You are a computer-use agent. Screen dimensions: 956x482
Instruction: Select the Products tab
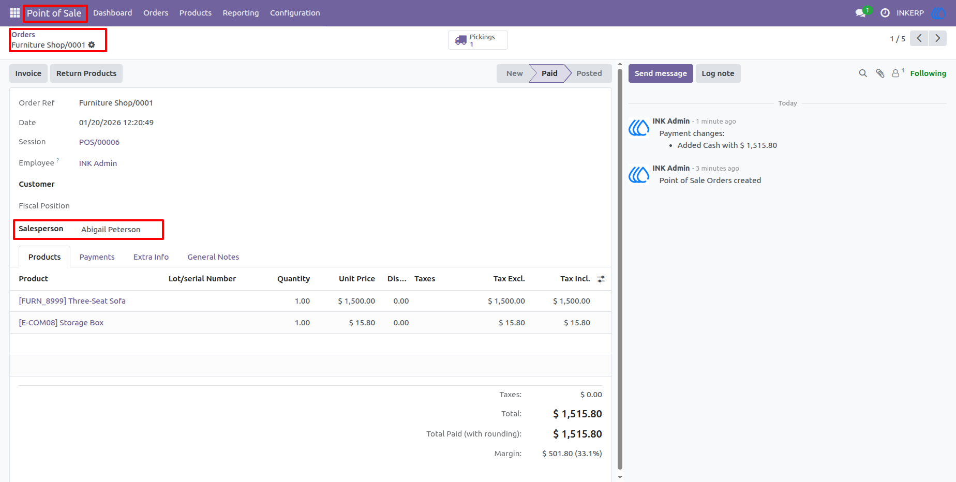tap(44, 257)
